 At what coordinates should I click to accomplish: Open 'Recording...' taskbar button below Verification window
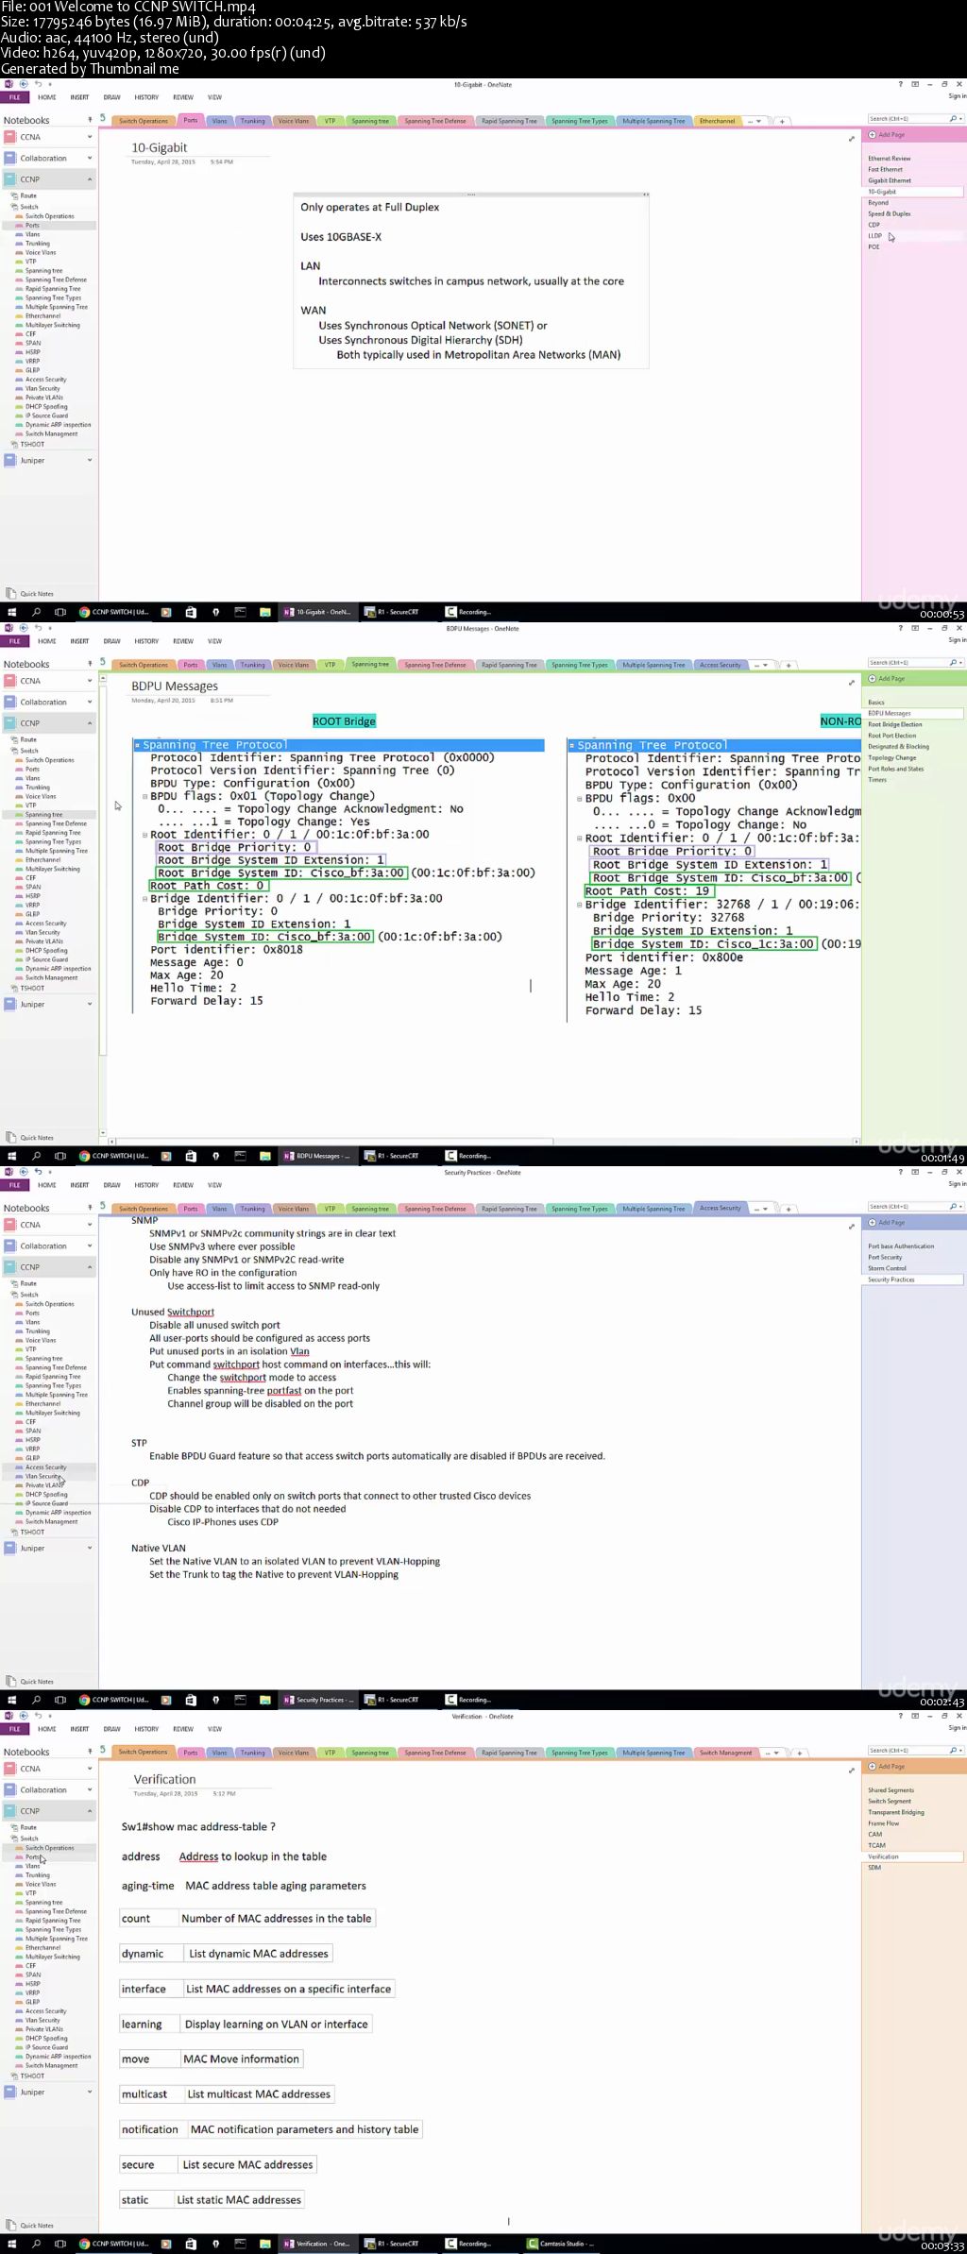coord(470,2244)
